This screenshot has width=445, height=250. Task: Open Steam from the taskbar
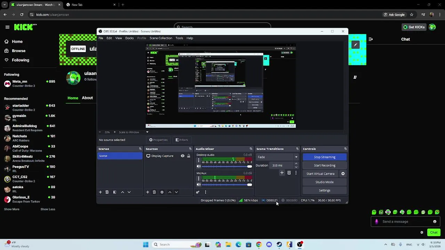click(279, 244)
